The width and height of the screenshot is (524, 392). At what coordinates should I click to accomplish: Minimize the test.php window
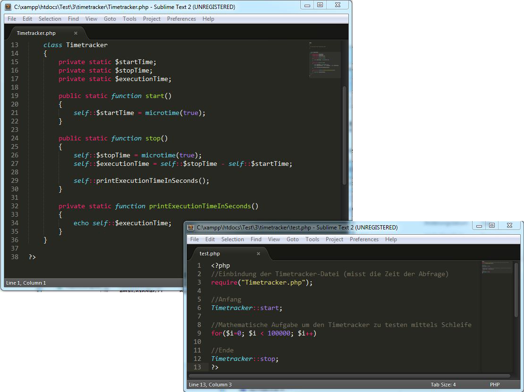tap(479, 226)
